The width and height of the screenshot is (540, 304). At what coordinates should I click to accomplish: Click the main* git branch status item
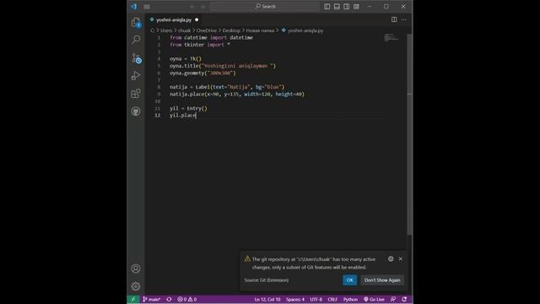tap(152, 300)
